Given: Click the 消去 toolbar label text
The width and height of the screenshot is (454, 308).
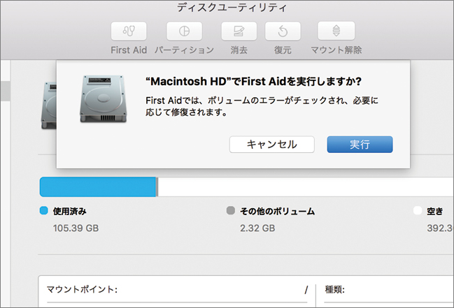Looking at the screenshot, I should pos(239,50).
